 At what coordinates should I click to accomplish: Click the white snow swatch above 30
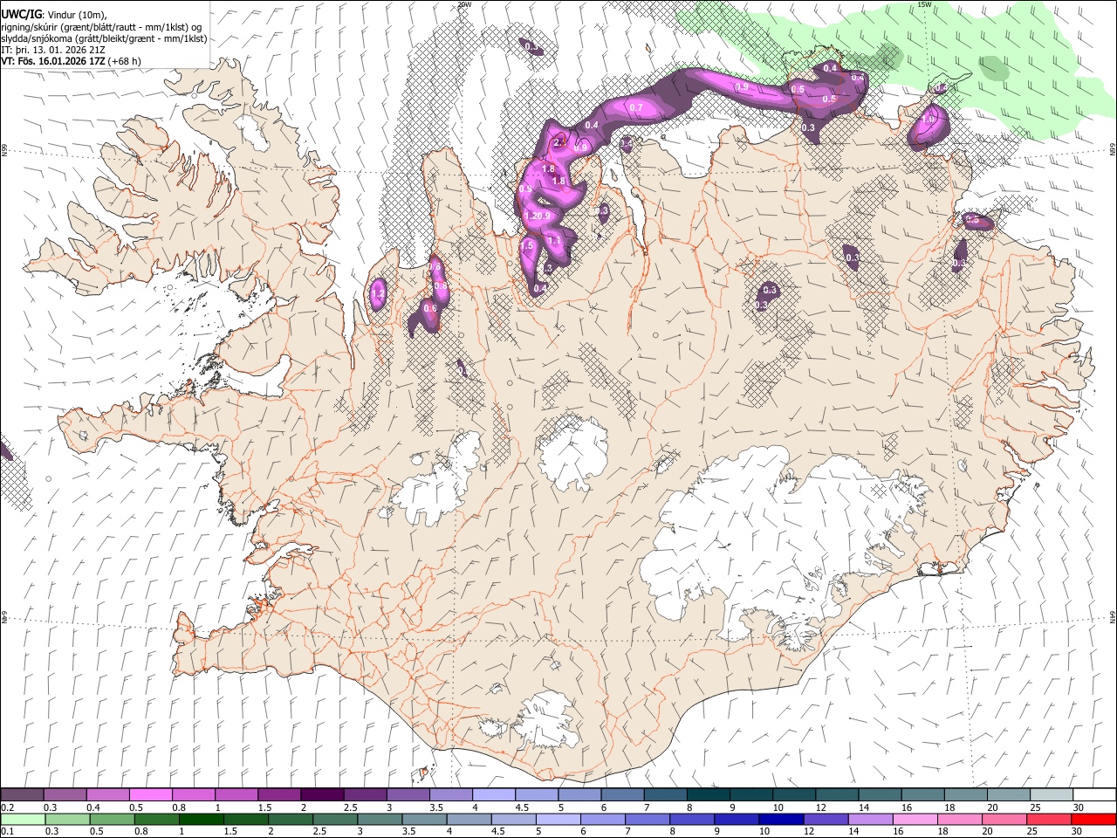click(x=1093, y=794)
